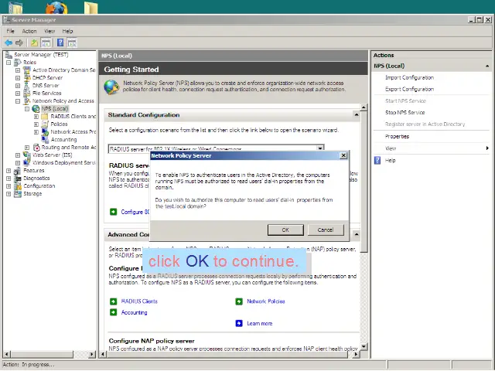Click Cancel in Network Policy Server dialog

click(x=326, y=230)
